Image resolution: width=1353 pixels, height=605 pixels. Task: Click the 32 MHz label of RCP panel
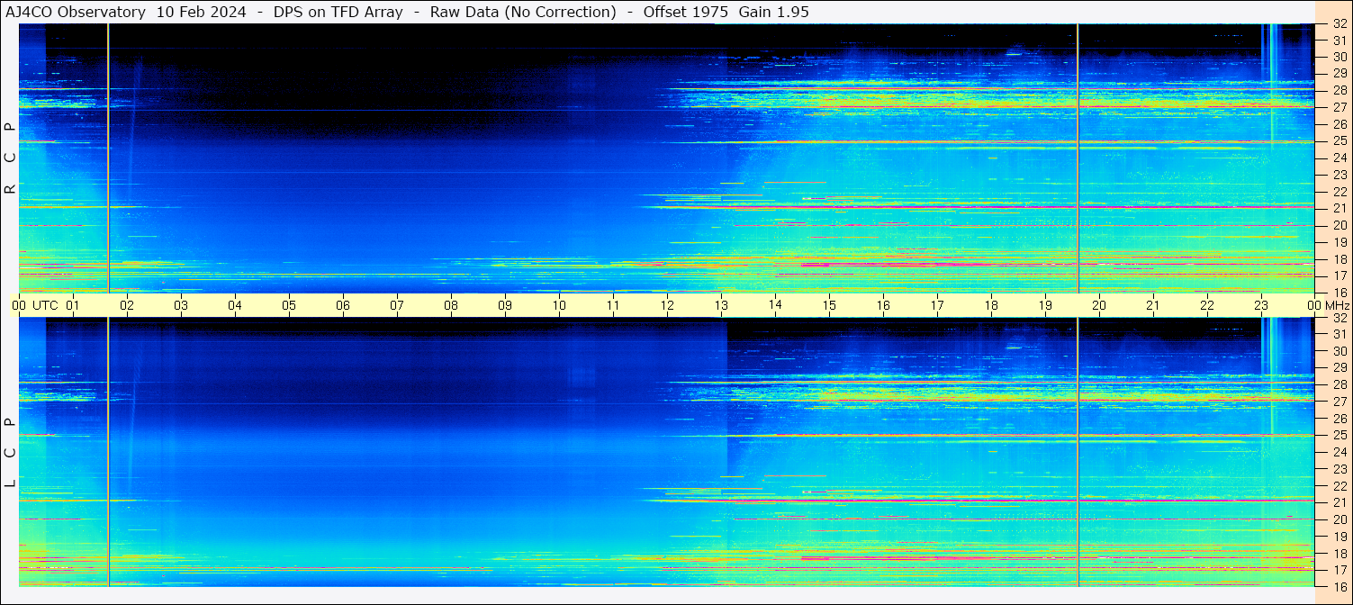[x=1339, y=24]
